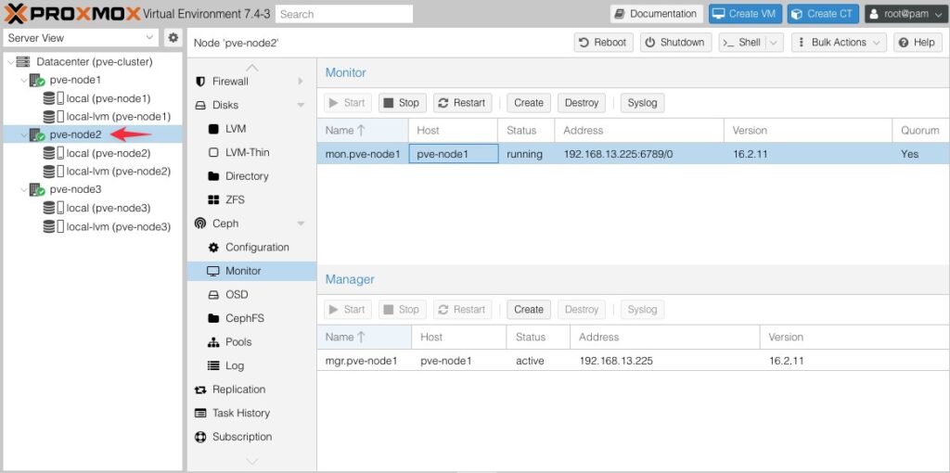Click the pve-node3 node icon

tap(37, 189)
